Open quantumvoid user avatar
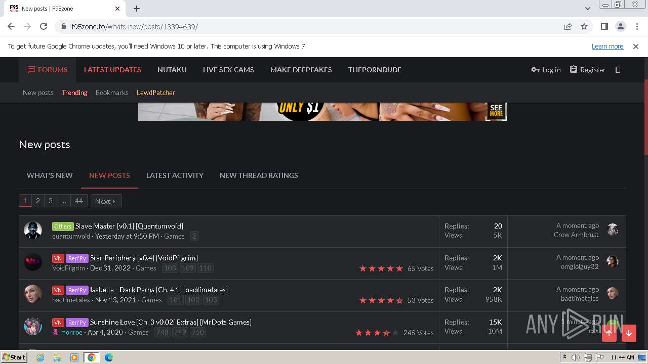648x364 pixels. [x=33, y=230]
